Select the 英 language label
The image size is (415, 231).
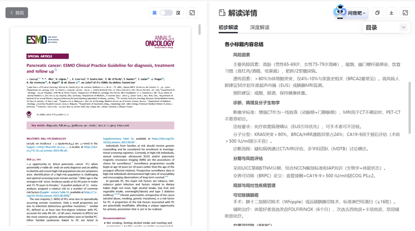[154, 13]
